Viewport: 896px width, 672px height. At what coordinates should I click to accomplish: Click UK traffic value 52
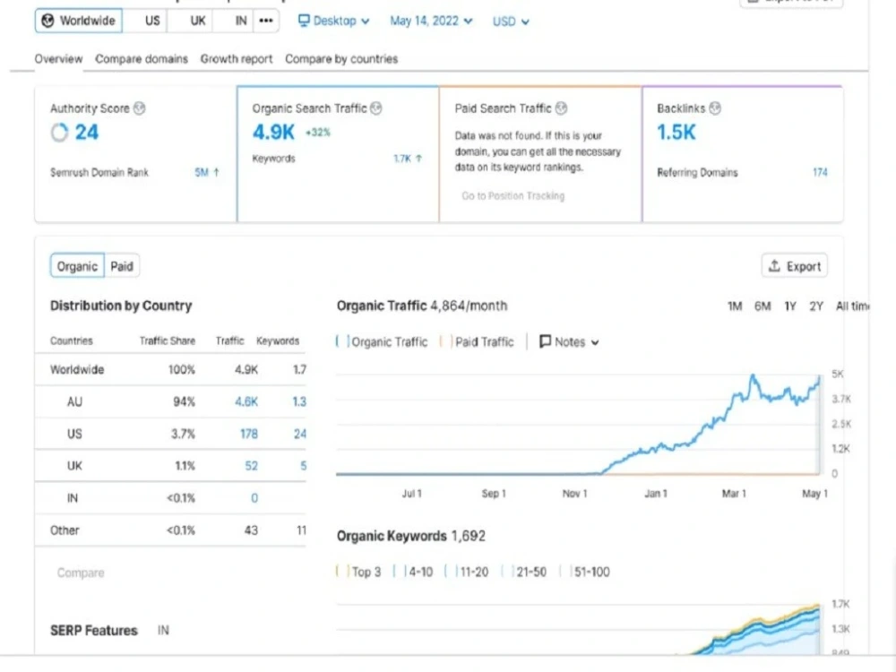[x=252, y=466]
